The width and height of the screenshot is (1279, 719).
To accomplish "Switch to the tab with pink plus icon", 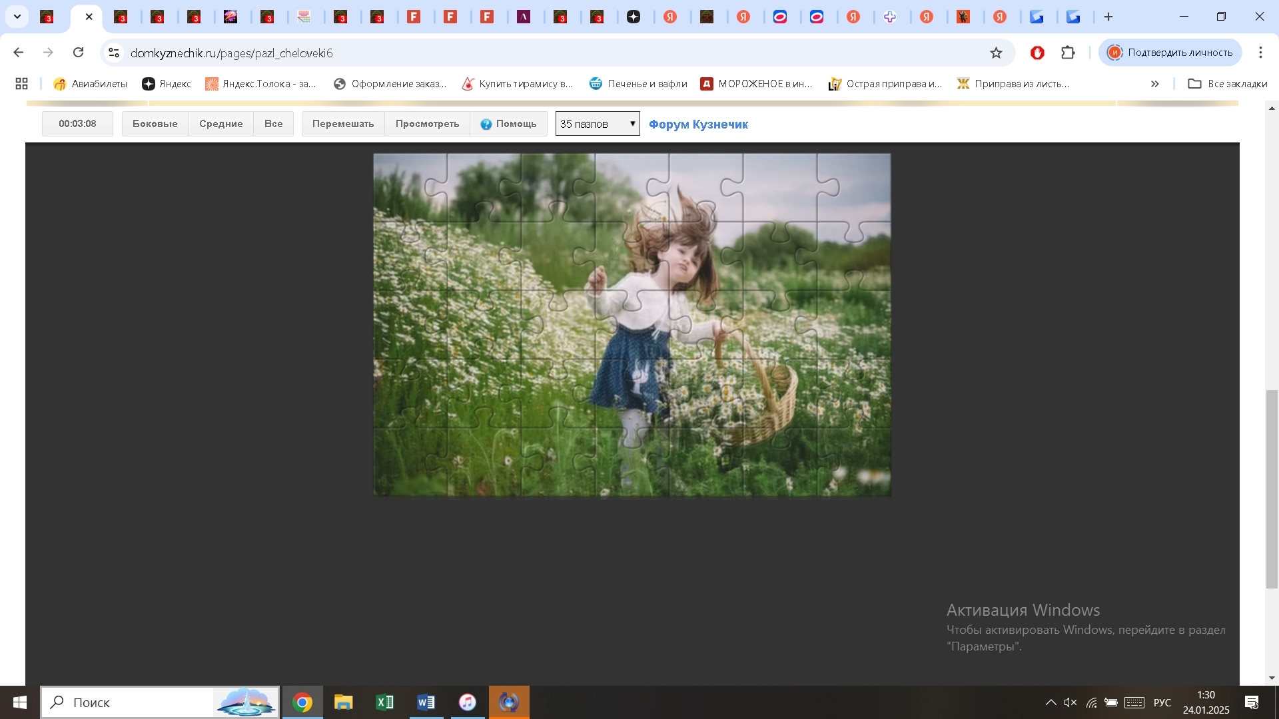I will click(891, 17).
